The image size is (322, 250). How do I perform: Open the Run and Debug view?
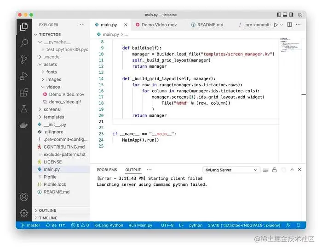(x=24, y=76)
